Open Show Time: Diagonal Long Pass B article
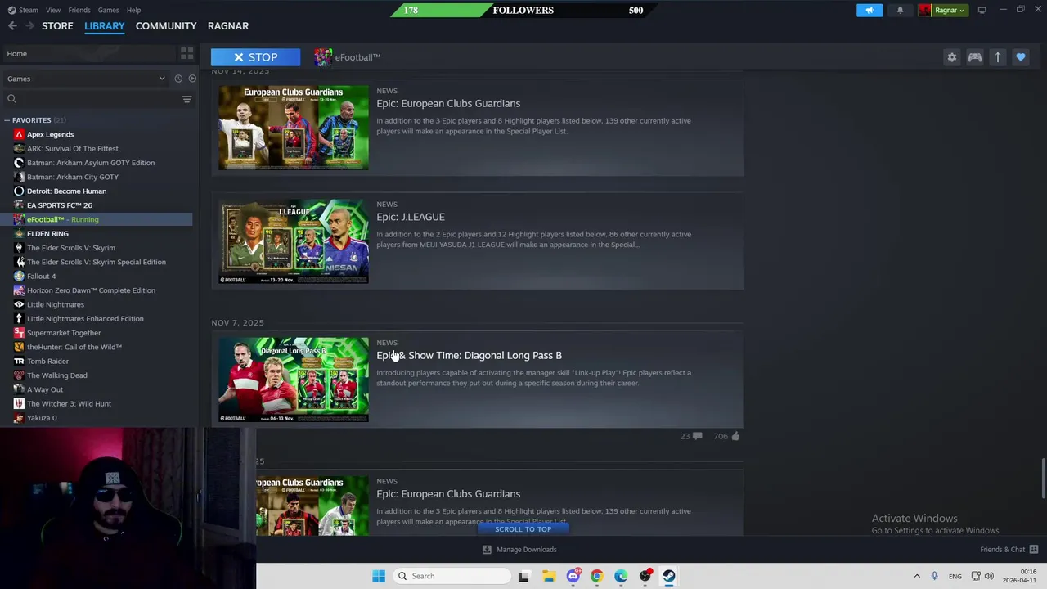 pos(469,356)
